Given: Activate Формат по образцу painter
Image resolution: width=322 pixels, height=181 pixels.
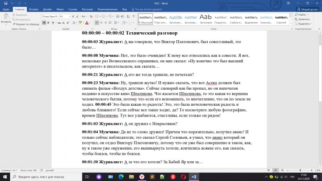Looking at the screenshot, I should click(26, 24).
